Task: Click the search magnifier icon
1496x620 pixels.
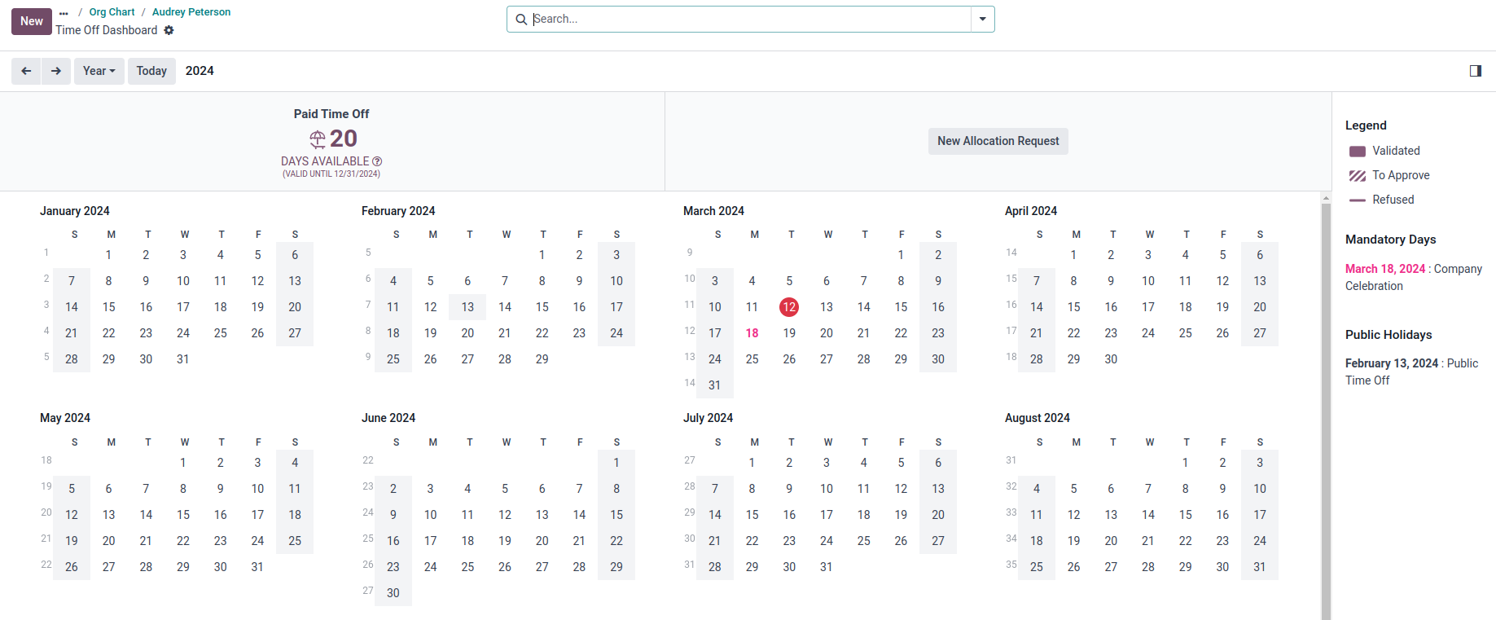Action: click(521, 20)
